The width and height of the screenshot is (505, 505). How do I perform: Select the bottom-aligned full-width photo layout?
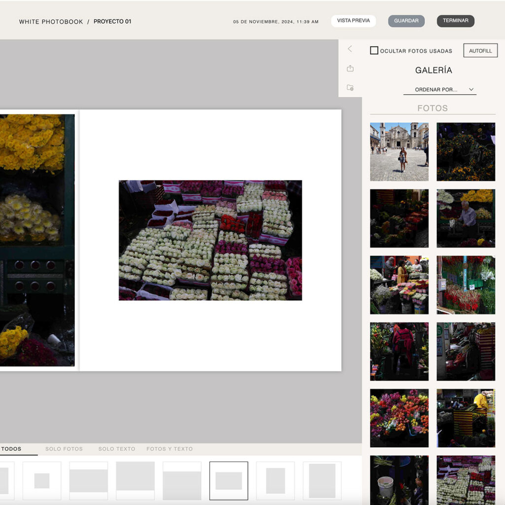tap(182, 481)
